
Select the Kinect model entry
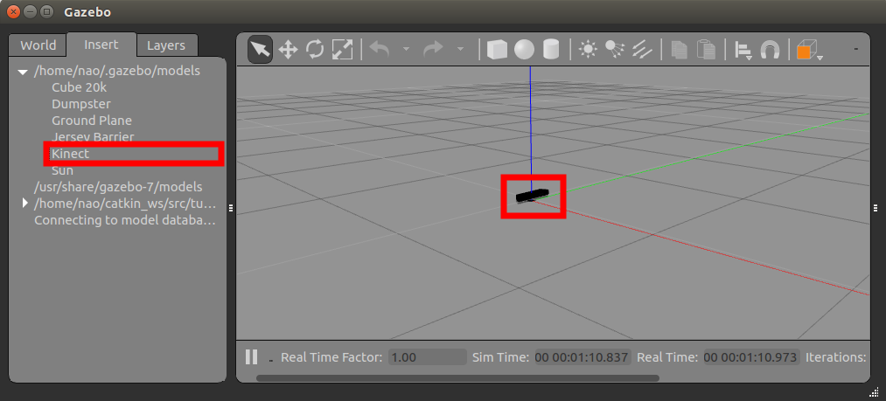pos(70,153)
